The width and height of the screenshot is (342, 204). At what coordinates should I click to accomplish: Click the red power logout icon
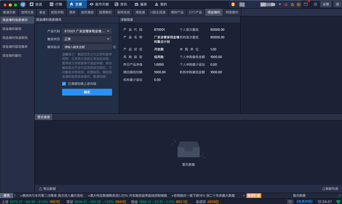[x=286, y=4]
